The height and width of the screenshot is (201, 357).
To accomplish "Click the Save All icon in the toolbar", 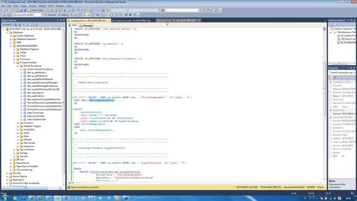I will tap(25, 10).
